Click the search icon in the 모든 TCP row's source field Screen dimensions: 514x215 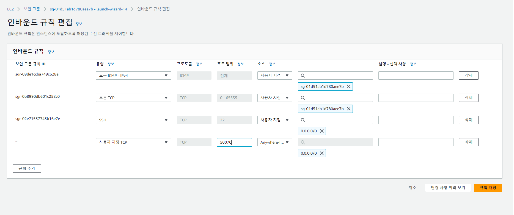click(303, 98)
